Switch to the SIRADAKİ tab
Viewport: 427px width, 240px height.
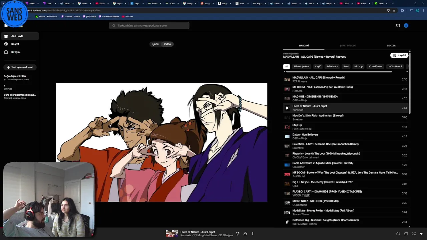click(304, 46)
